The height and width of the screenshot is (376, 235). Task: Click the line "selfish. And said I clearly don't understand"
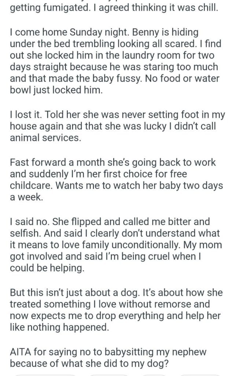pyautogui.click(x=115, y=233)
